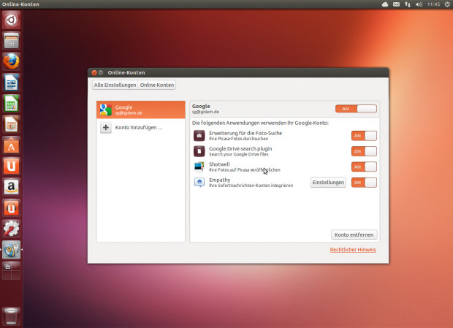Select Konto hinzufügen in the account list
453x328 pixels.
click(x=138, y=128)
